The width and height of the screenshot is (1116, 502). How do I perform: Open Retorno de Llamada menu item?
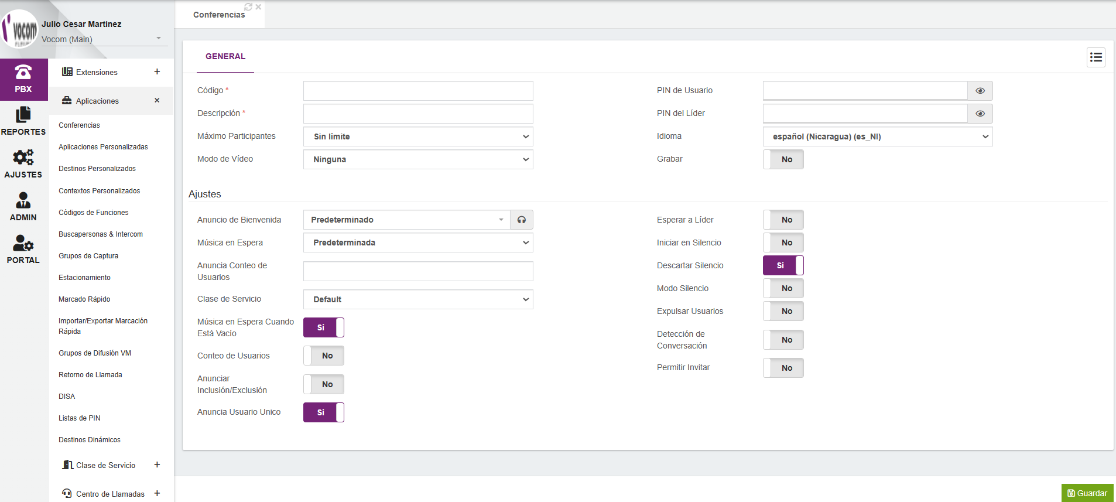point(90,375)
